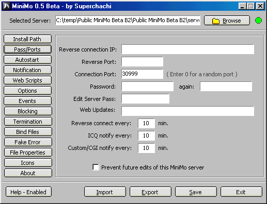This screenshot has width=267, height=204.
Task: Focus the Connection Port field showing 30999
Action: click(x=142, y=74)
